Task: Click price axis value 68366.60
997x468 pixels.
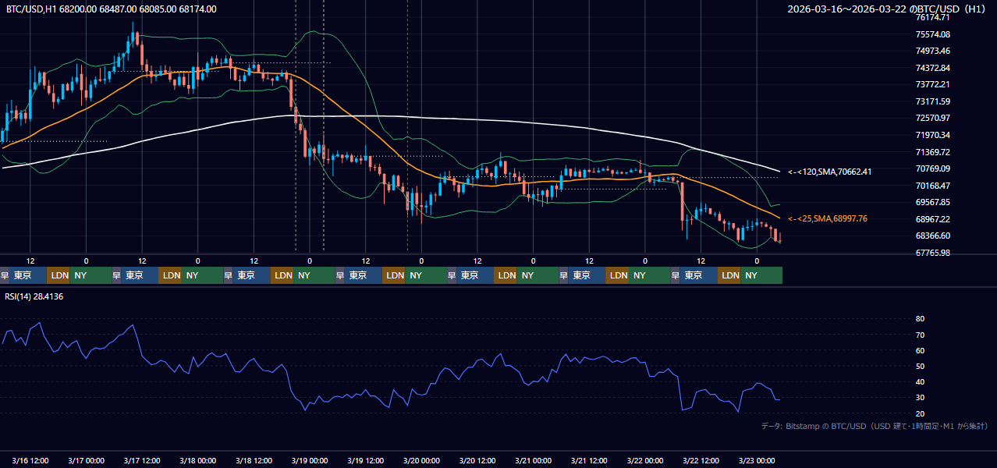Action: click(x=932, y=236)
